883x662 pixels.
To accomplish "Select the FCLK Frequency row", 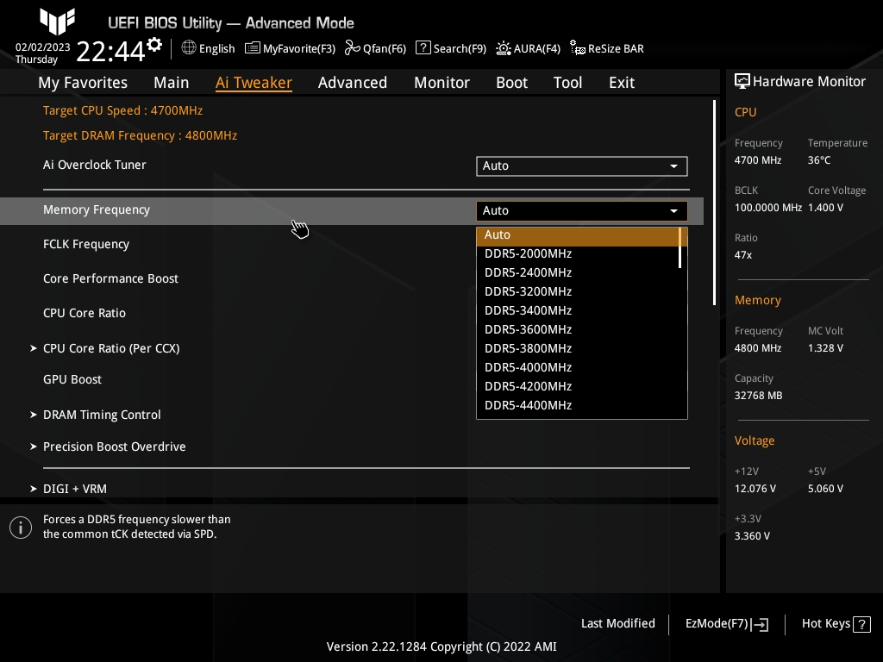I will [x=86, y=244].
